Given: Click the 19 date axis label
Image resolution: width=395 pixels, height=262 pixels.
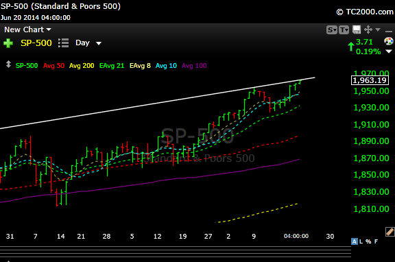Looking at the screenshot, I should 182,237.
